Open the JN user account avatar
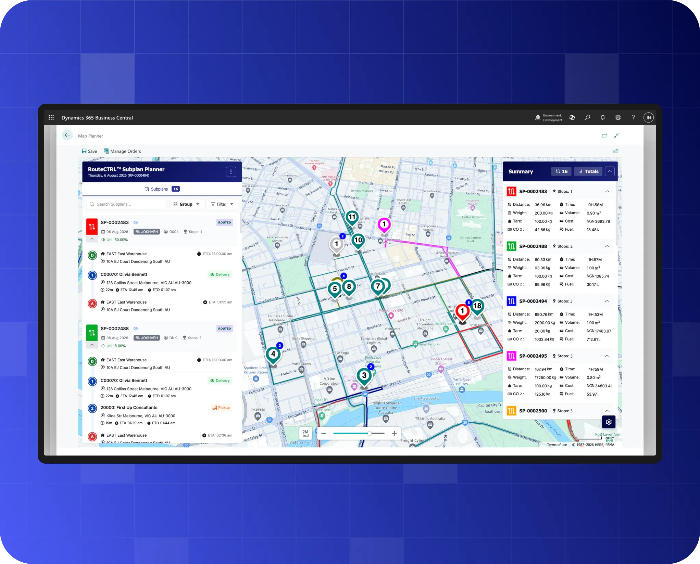This screenshot has height=564, width=700. [x=648, y=117]
